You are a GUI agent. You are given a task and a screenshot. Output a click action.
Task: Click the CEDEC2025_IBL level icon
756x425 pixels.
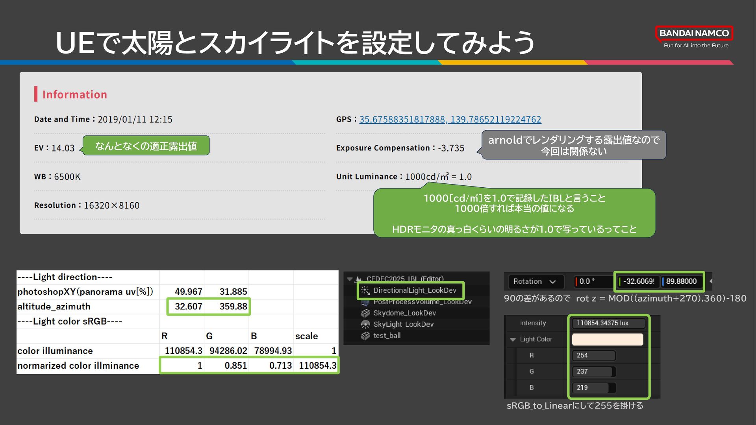(x=359, y=279)
